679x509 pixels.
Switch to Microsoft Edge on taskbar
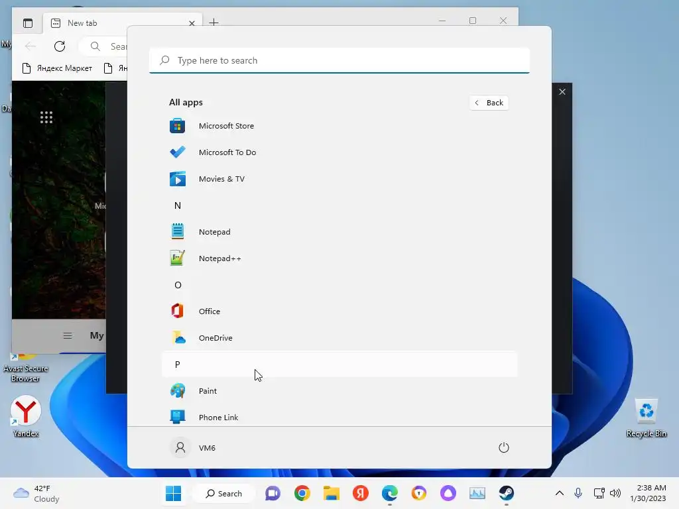pyautogui.click(x=390, y=493)
